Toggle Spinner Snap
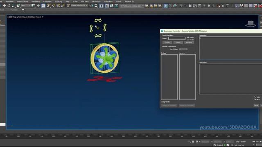The width and height of the screenshot is (262, 147). (63, 6)
